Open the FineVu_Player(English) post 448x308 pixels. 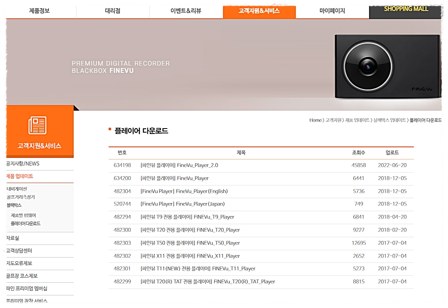pos(184,191)
